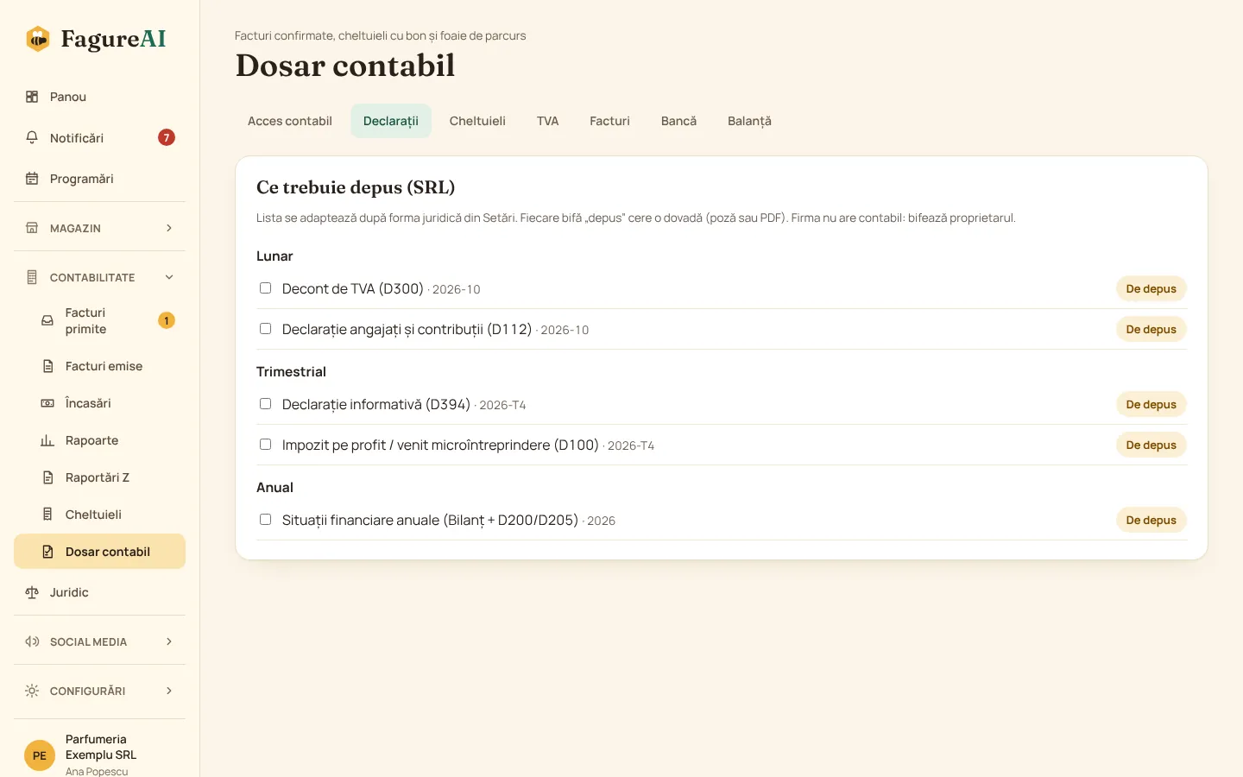Screen dimensions: 1243x777
Task: Expand the Configurări section chevron
Action: [169, 691]
